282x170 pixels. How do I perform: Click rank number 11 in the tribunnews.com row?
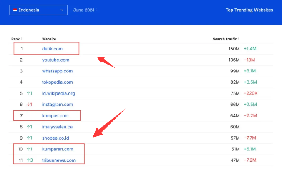(21, 160)
